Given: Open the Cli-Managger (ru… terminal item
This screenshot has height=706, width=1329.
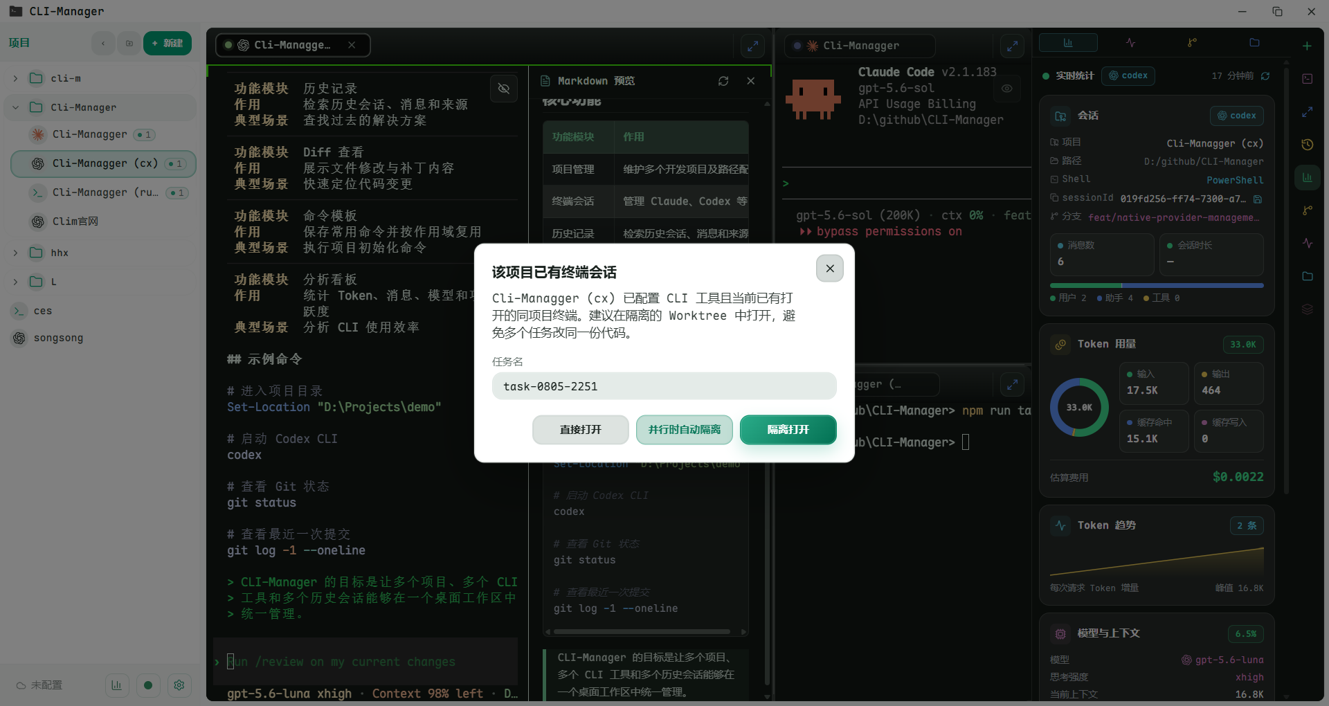Looking at the screenshot, I should [103, 192].
